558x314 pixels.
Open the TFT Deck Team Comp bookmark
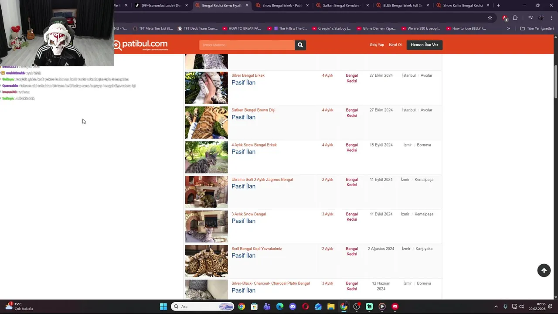(x=197, y=28)
